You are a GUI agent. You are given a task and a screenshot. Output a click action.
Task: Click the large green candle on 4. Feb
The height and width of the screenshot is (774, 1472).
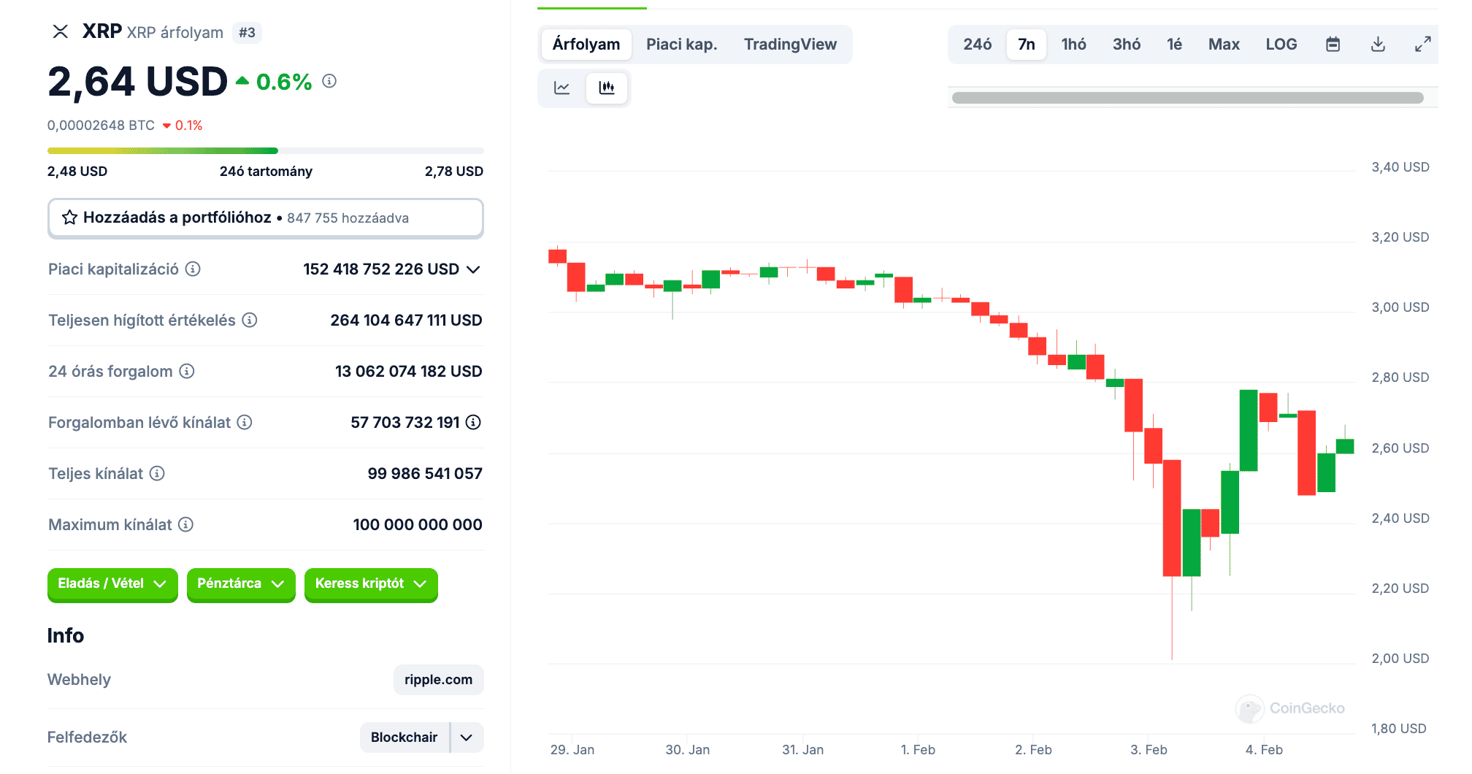(x=1249, y=430)
